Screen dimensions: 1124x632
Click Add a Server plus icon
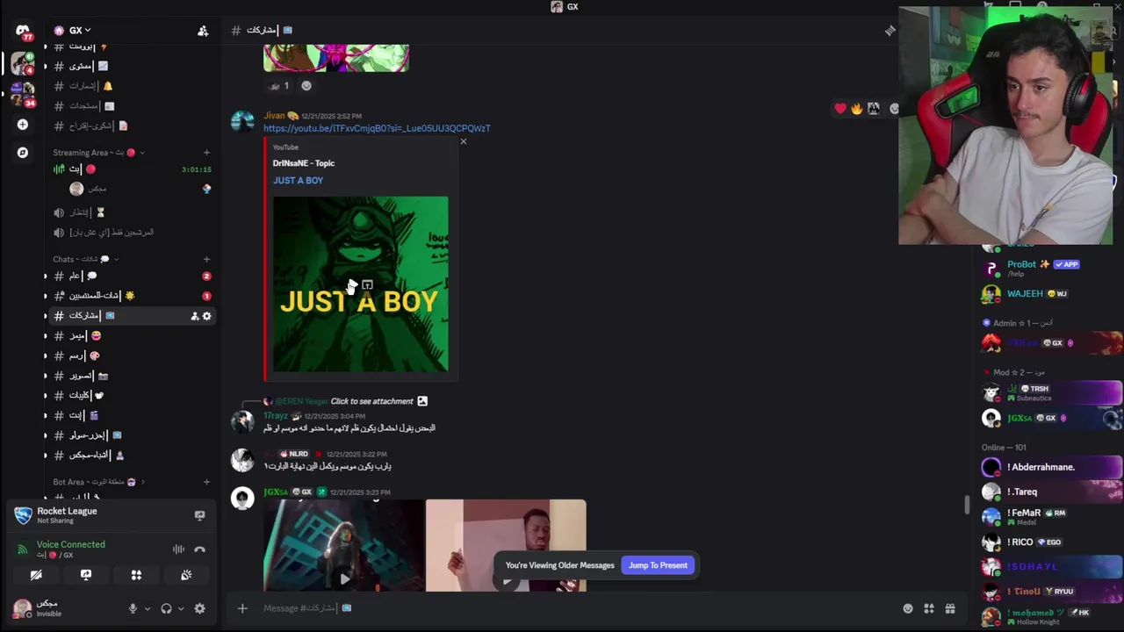click(23, 125)
